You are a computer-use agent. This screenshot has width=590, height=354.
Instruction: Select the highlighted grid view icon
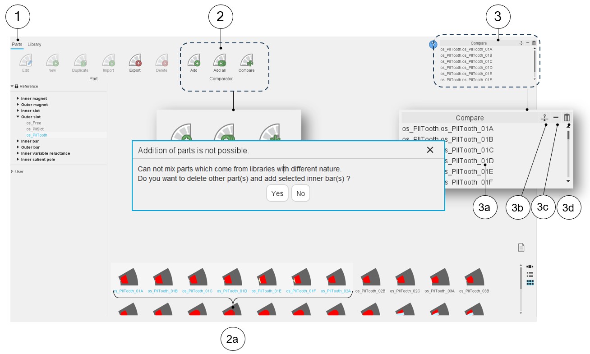[530, 282]
